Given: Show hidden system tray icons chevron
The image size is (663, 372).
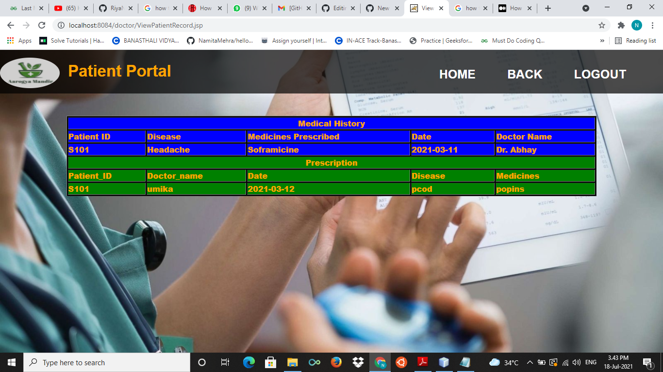Looking at the screenshot, I should [530, 362].
